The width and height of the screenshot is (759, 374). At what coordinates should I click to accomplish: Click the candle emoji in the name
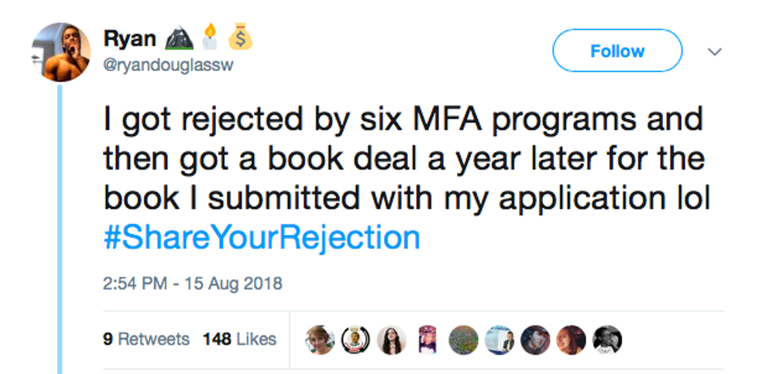click(x=207, y=38)
